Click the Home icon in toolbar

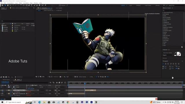pyautogui.click(x=2, y=5)
